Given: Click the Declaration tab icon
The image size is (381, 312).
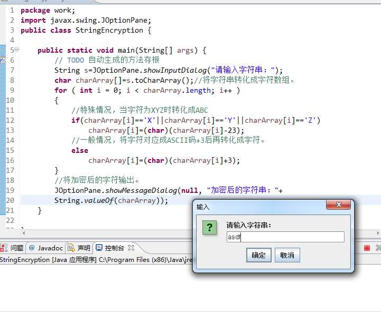Looking at the screenshot, I should click(71, 248).
